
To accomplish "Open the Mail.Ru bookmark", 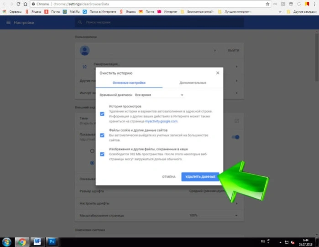I will click(x=72, y=12).
